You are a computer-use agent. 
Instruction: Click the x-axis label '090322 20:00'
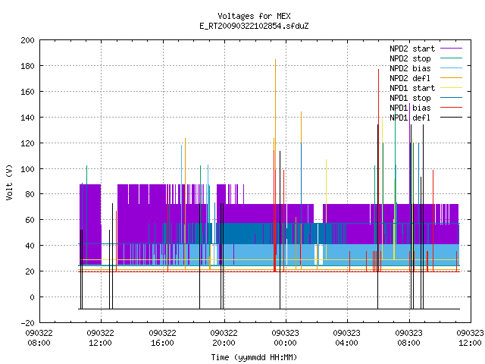[x=224, y=338]
